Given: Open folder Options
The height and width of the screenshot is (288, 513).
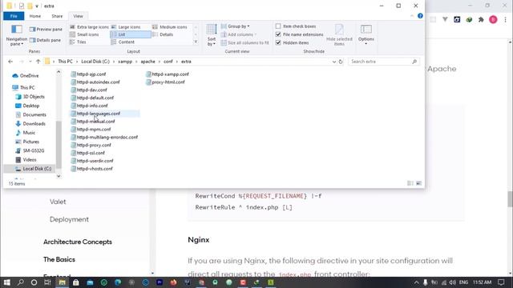Looking at the screenshot, I should click(366, 35).
